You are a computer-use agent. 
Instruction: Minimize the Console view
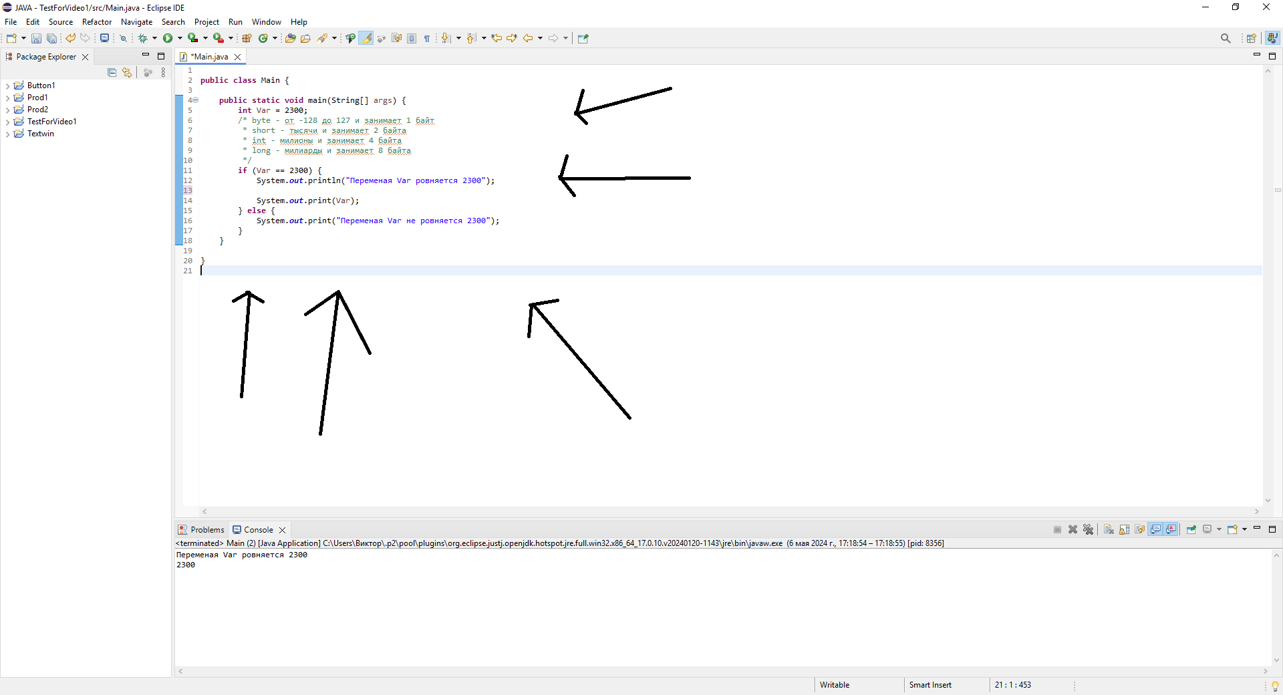pyautogui.click(x=1258, y=529)
